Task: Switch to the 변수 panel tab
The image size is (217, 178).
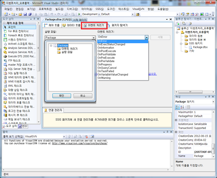Action: coord(23,126)
